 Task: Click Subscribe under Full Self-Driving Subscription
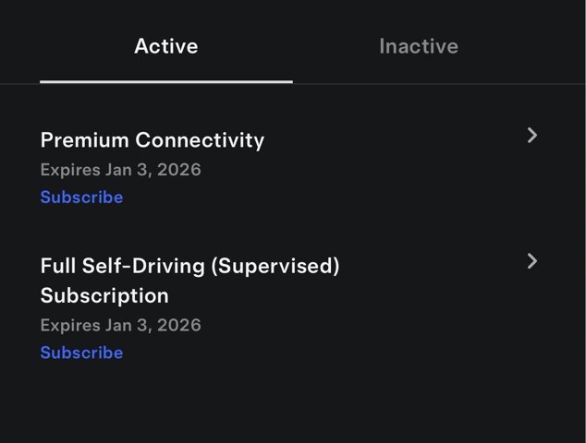coord(81,353)
